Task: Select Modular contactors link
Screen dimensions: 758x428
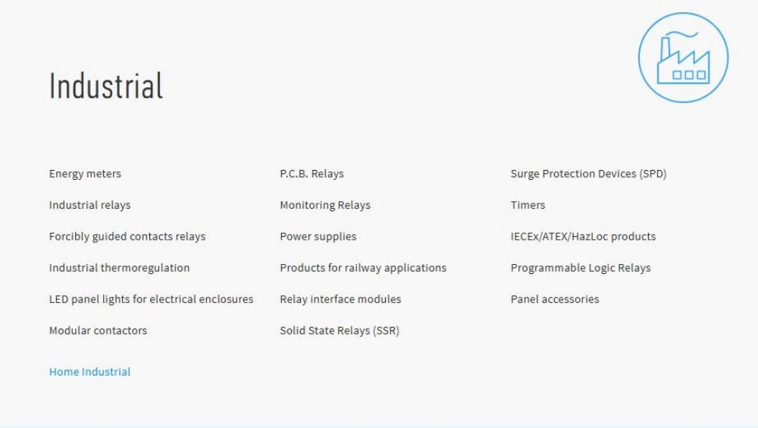Action: (x=98, y=330)
